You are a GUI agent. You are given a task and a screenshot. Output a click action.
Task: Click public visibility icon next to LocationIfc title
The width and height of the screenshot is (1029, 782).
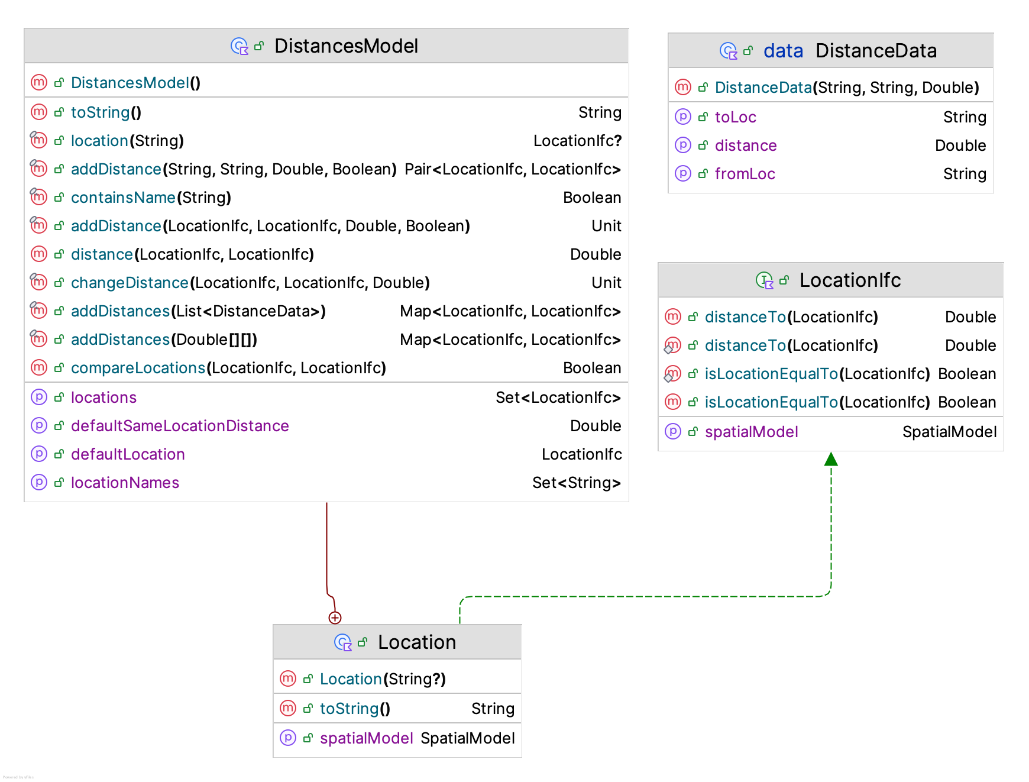(784, 280)
